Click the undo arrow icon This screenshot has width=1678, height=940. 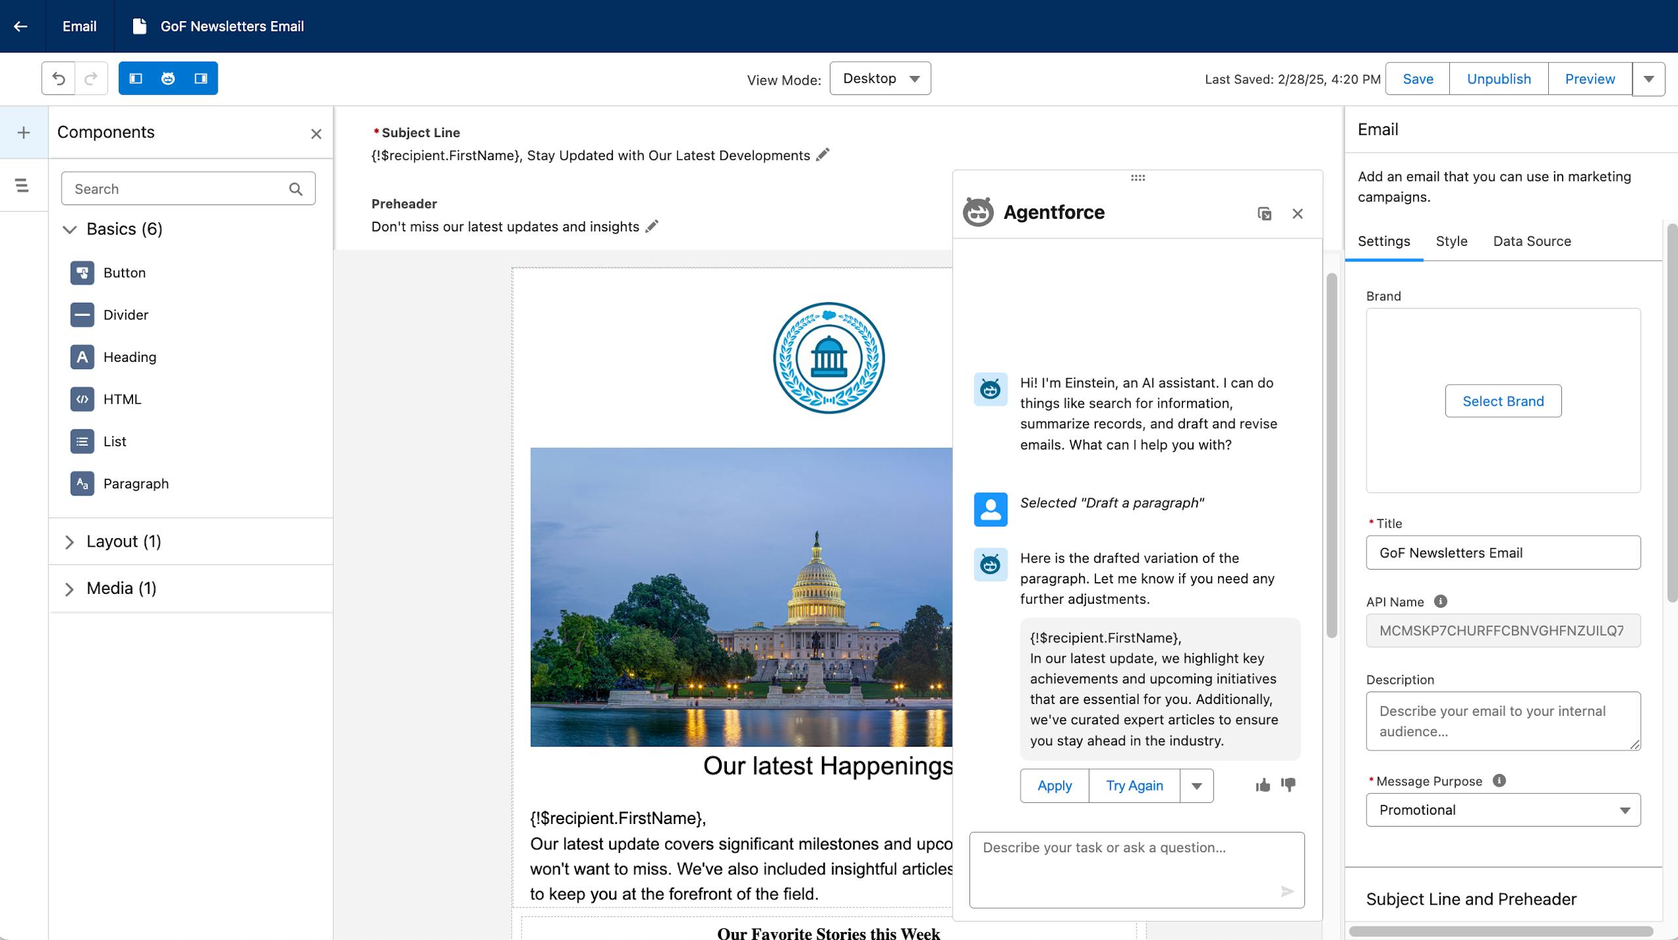click(x=58, y=79)
